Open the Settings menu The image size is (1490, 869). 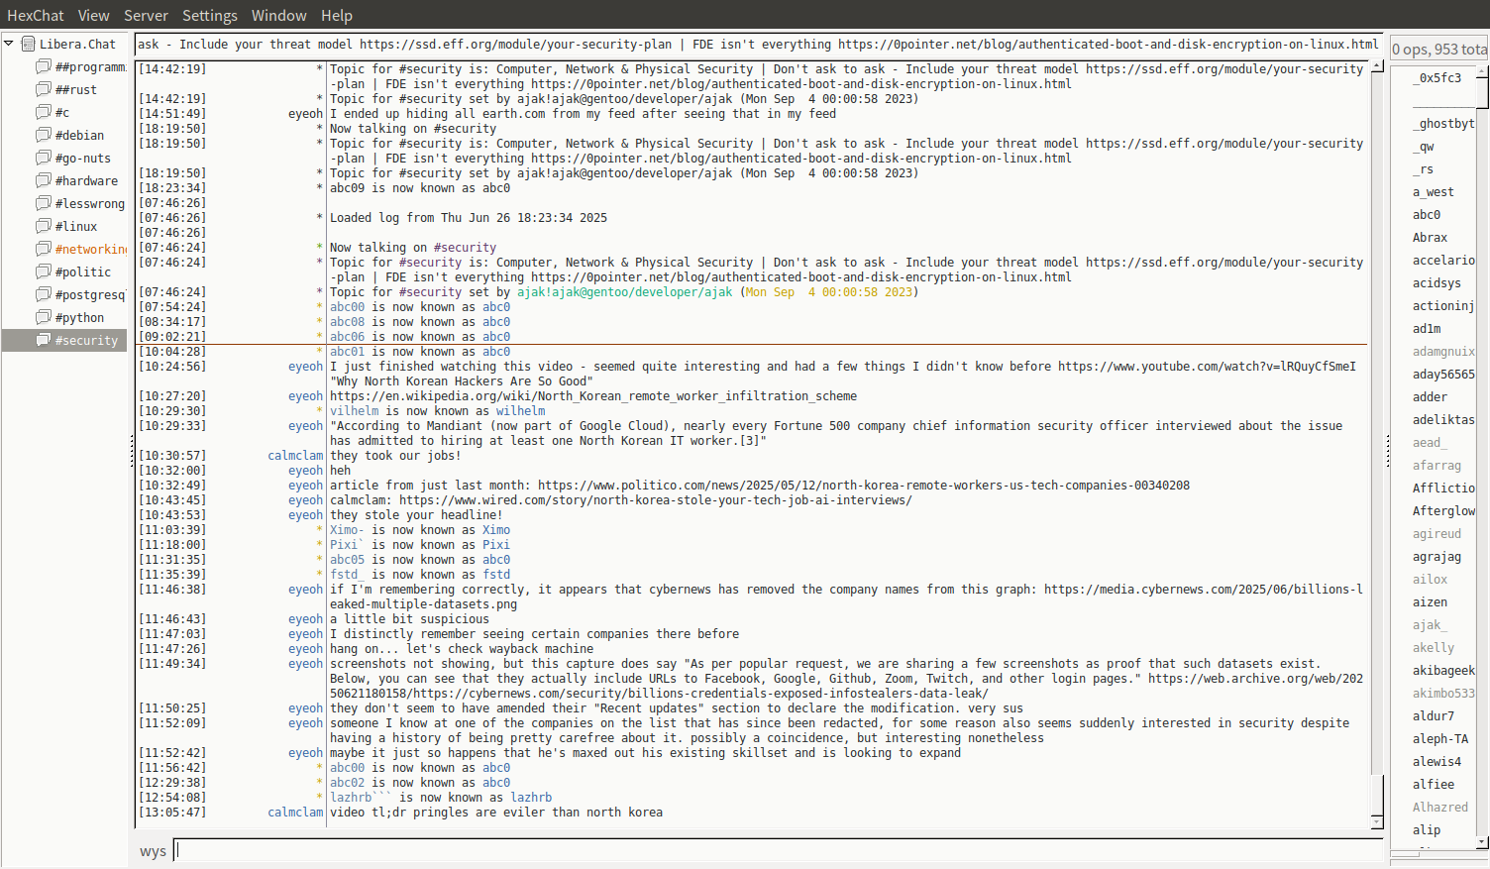coord(209,15)
